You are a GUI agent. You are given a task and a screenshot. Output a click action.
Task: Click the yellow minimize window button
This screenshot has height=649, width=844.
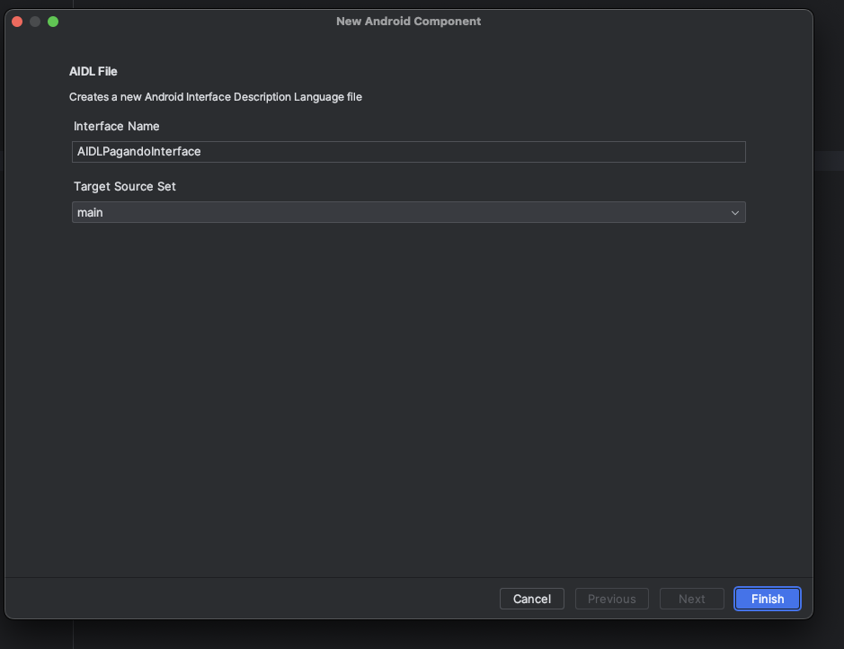pos(35,22)
